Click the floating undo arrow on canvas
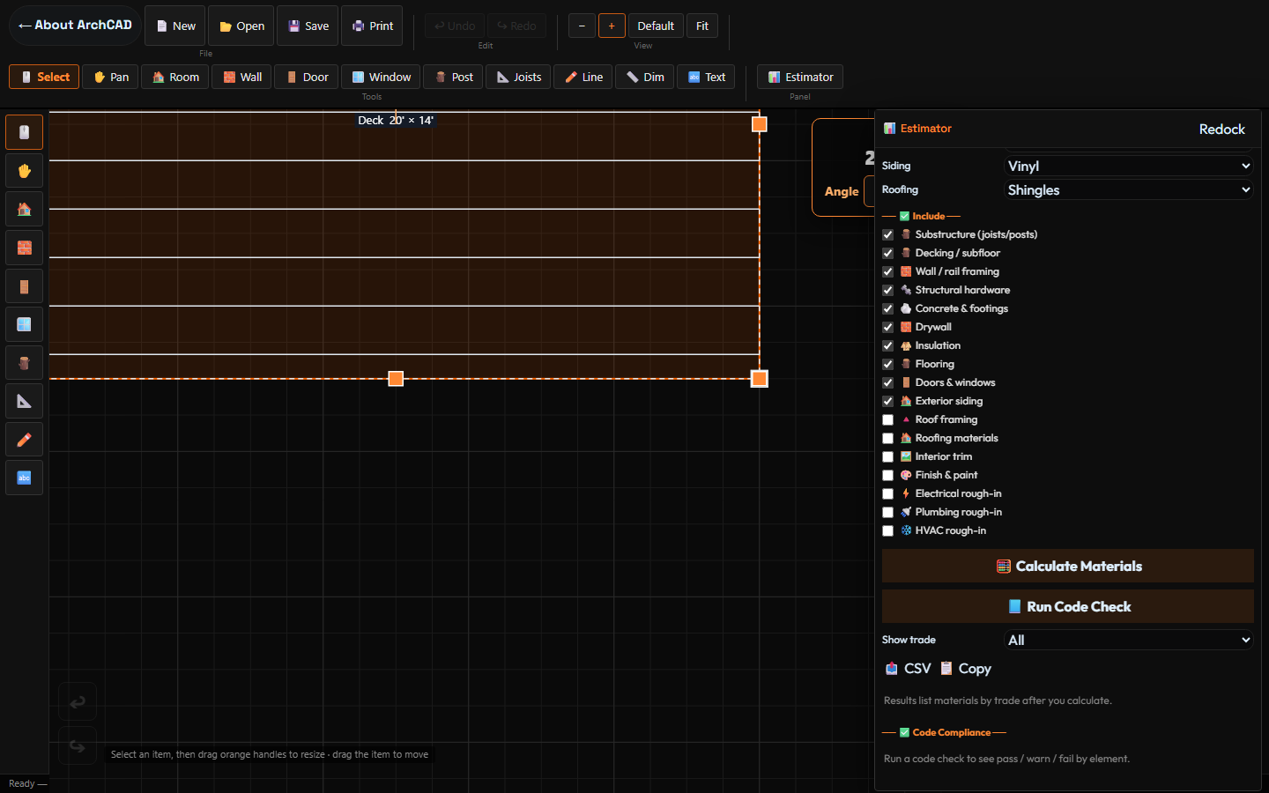The width and height of the screenshot is (1269, 793). coord(78,702)
